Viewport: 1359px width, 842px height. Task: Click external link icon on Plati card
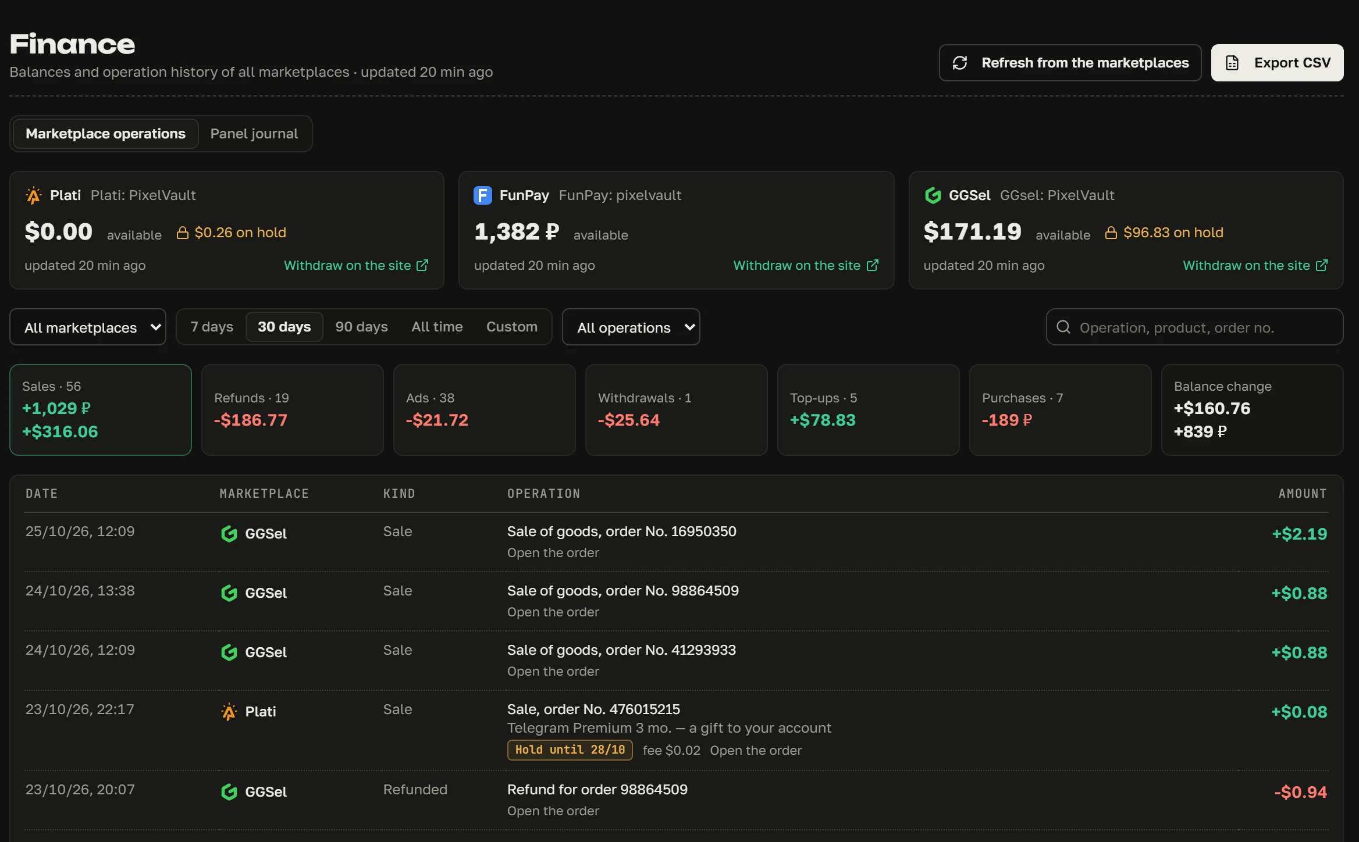tap(423, 265)
